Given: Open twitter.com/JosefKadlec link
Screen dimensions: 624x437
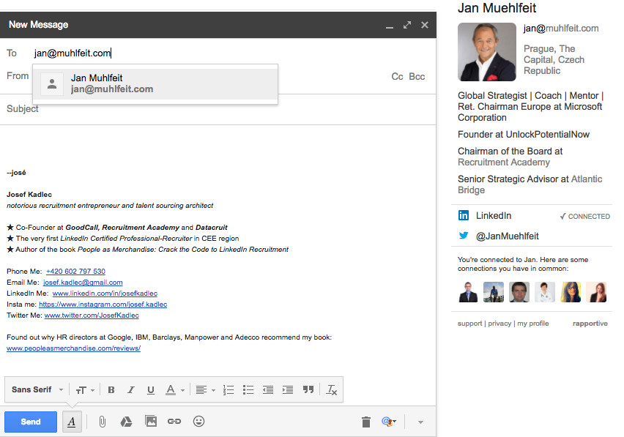Looking at the screenshot, I should click(x=92, y=315).
